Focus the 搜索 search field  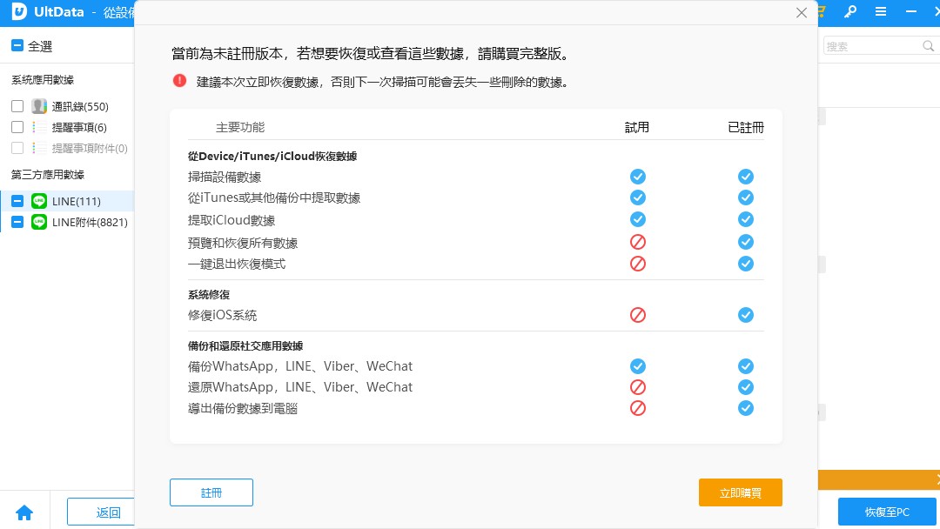coord(880,46)
